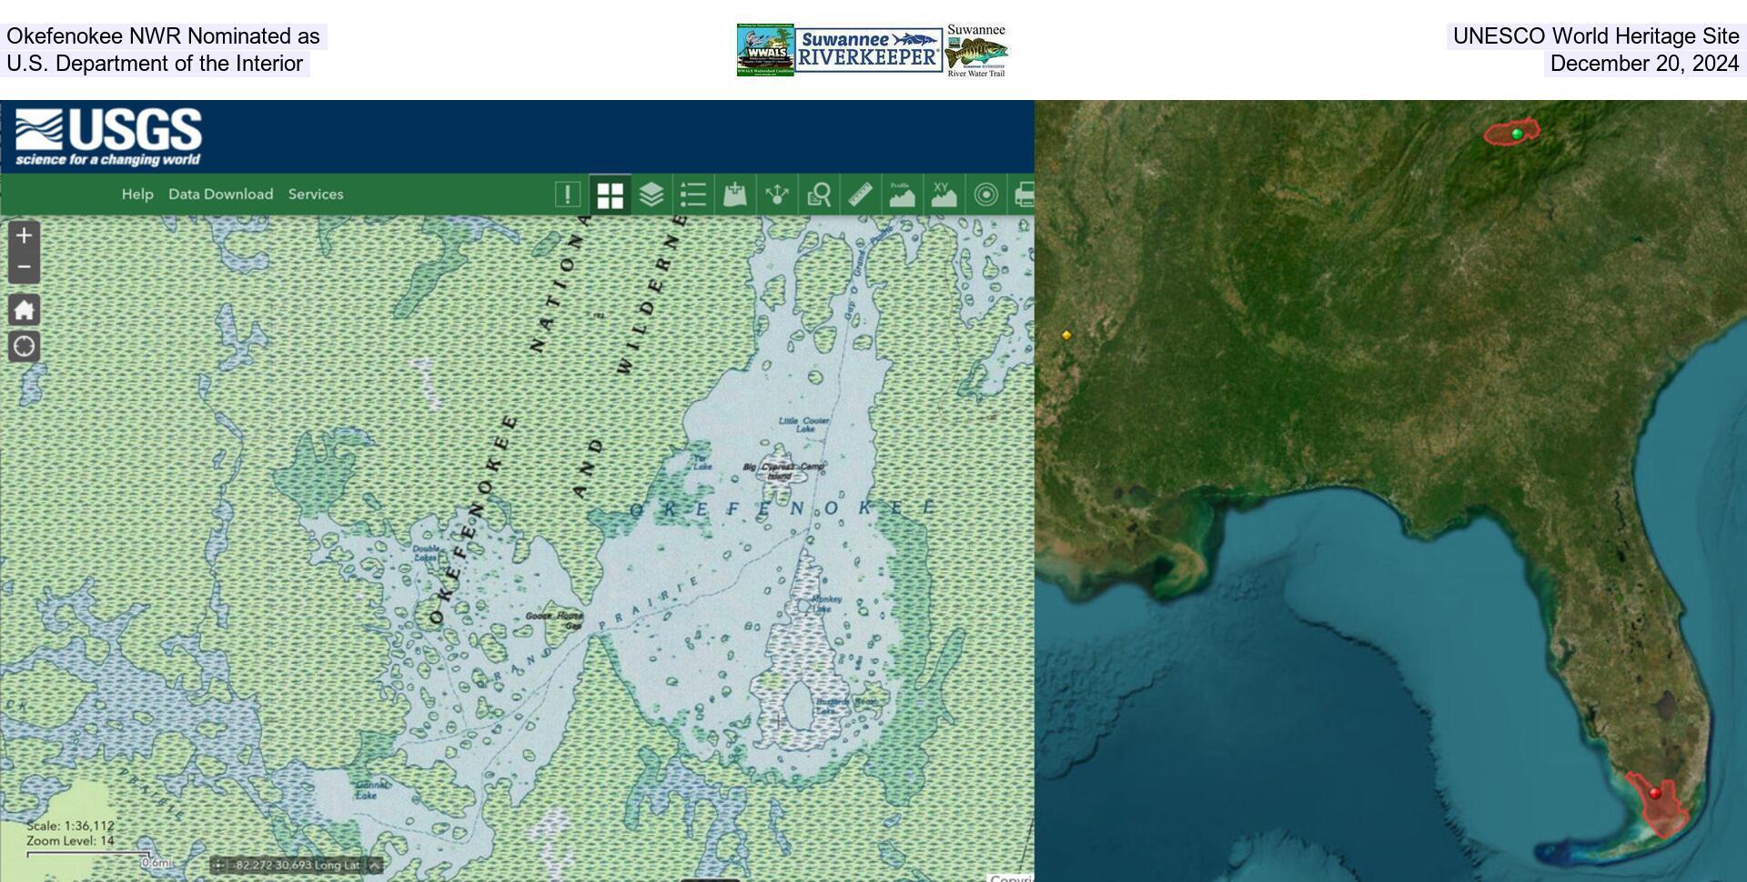Viewport: 1747px width, 882px height.
Task: Click 'Okefenokee NWR Nominated as' title text
Action: (163, 36)
